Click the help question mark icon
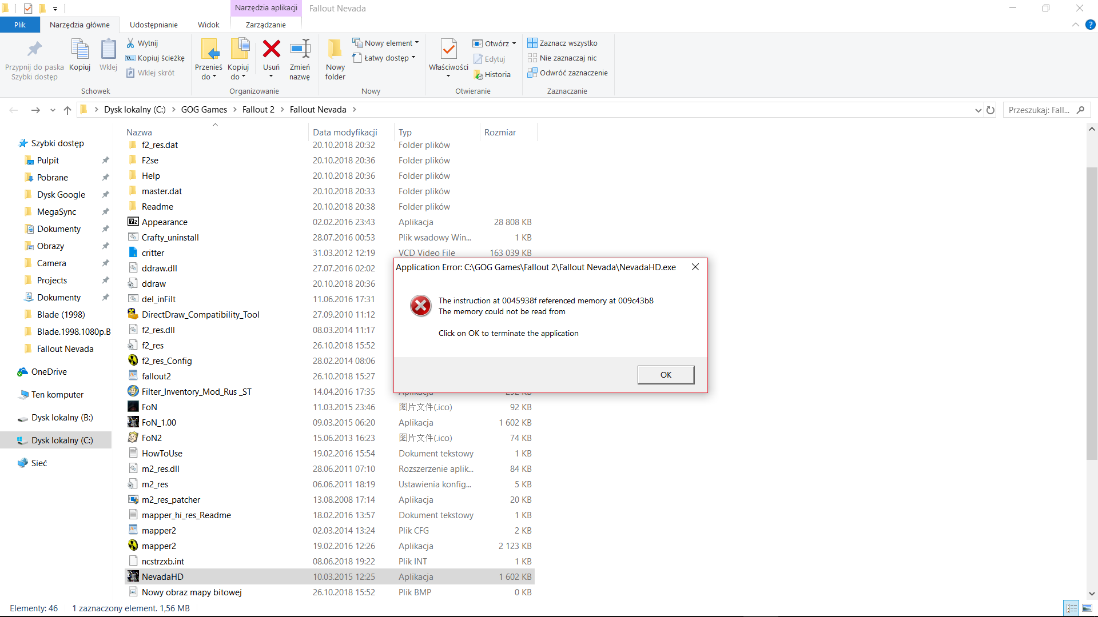The width and height of the screenshot is (1098, 617). click(1090, 25)
